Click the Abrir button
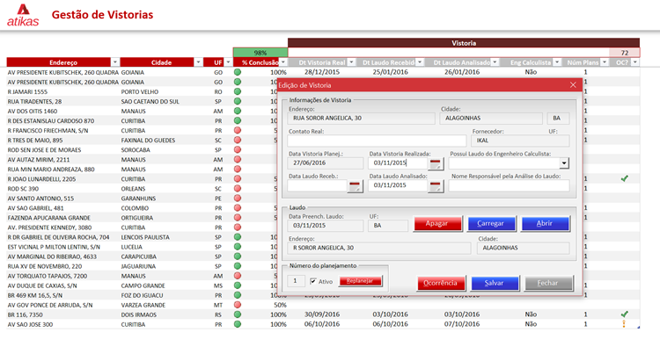 click(545, 224)
